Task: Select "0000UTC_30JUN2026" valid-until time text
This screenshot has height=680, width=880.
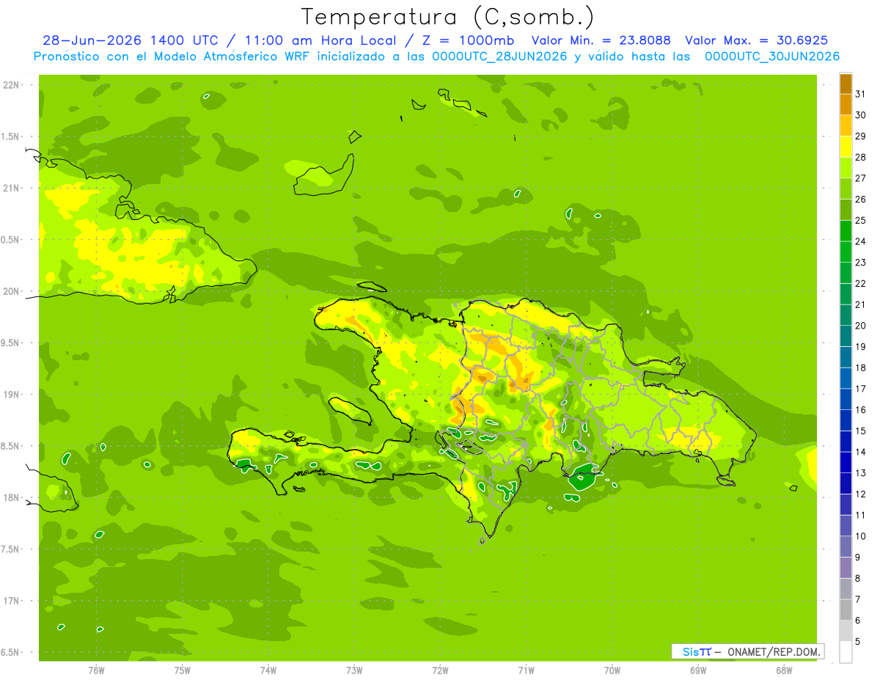Action: coord(772,56)
